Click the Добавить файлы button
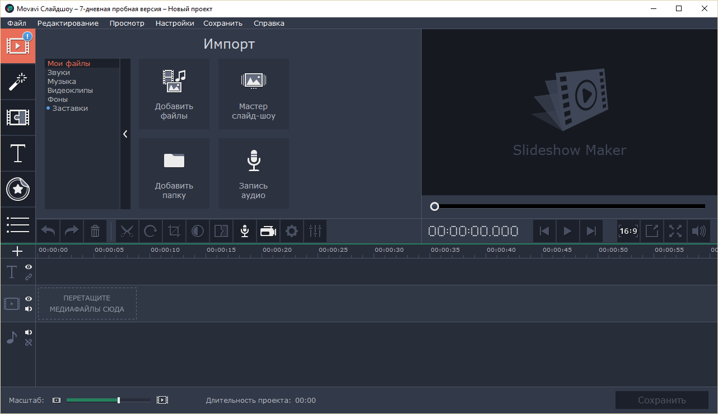The width and height of the screenshot is (718, 414). [174, 94]
